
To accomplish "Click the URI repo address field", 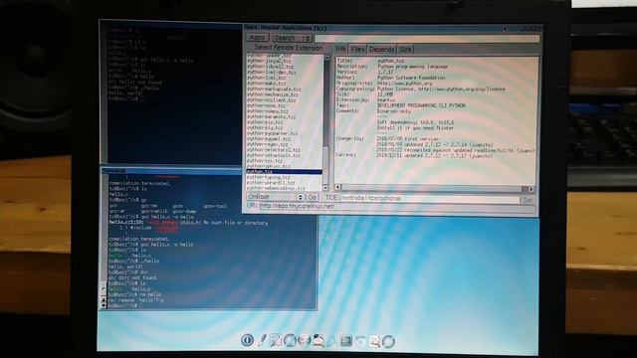I will [x=397, y=207].
